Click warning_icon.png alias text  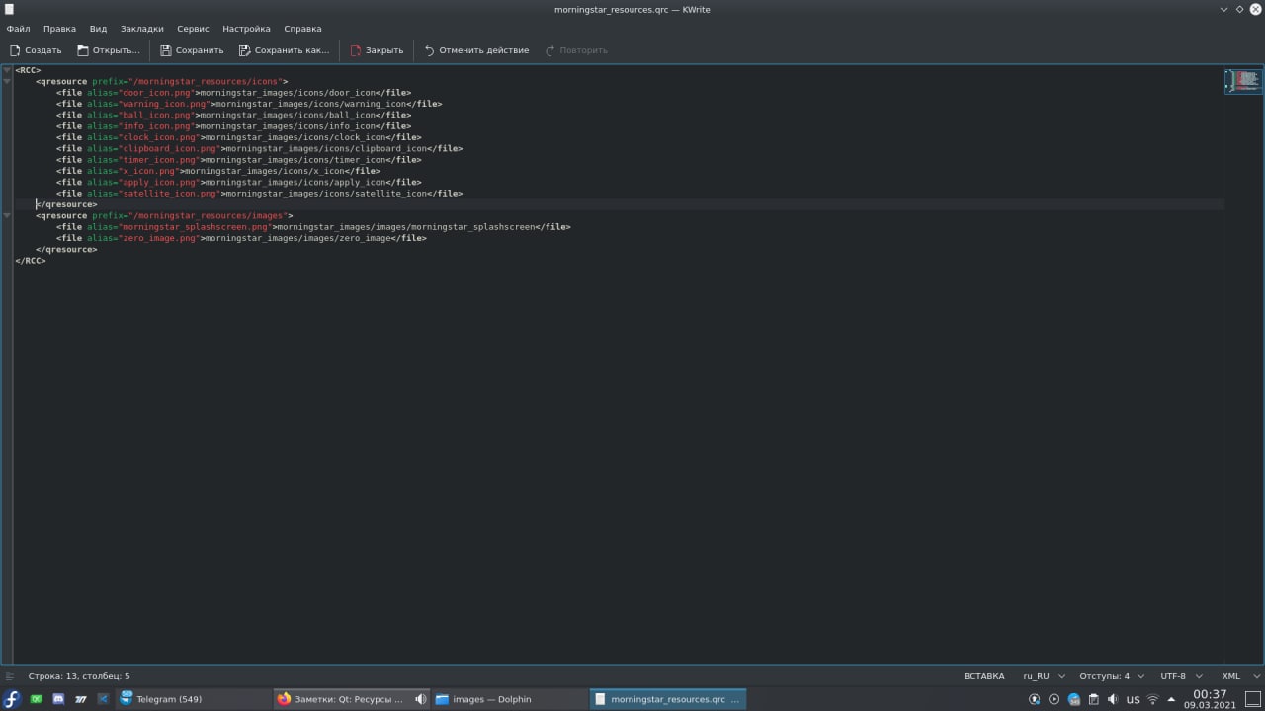click(x=166, y=104)
